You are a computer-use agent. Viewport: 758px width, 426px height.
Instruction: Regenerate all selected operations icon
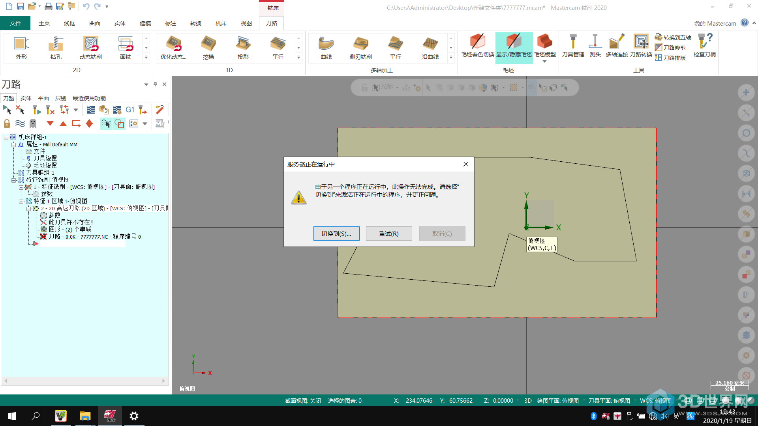(37, 110)
